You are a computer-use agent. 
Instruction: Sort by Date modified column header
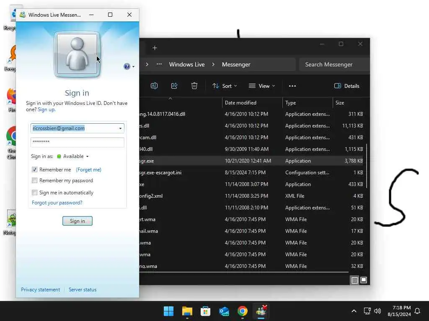tap(252, 103)
